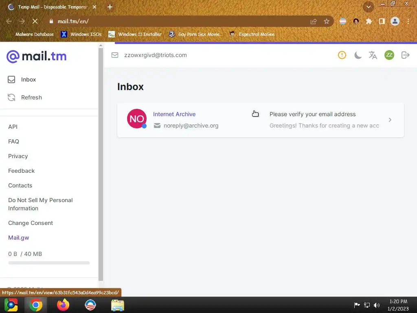Open the Windows ISOs bookmark
The height and width of the screenshot is (313, 417).
(81, 34)
